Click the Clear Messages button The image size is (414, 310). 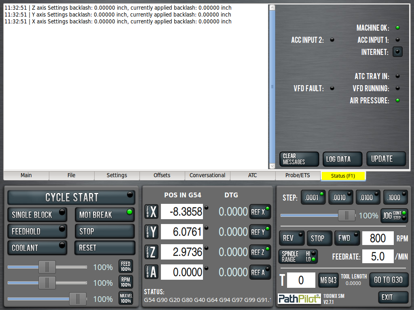tap(299, 159)
